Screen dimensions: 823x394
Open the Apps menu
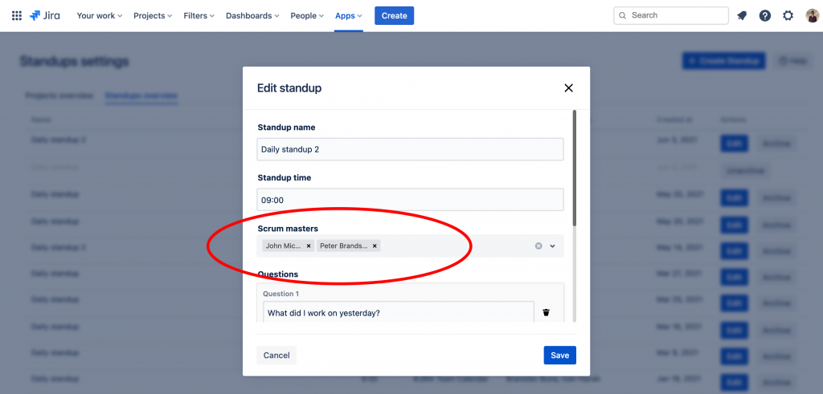tap(349, 16)
